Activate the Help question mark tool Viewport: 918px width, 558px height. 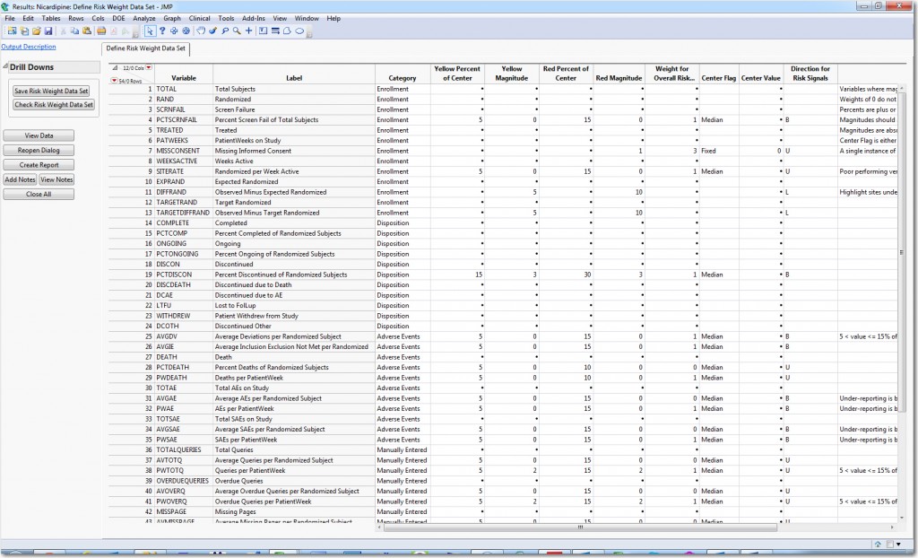coord(162,31)
